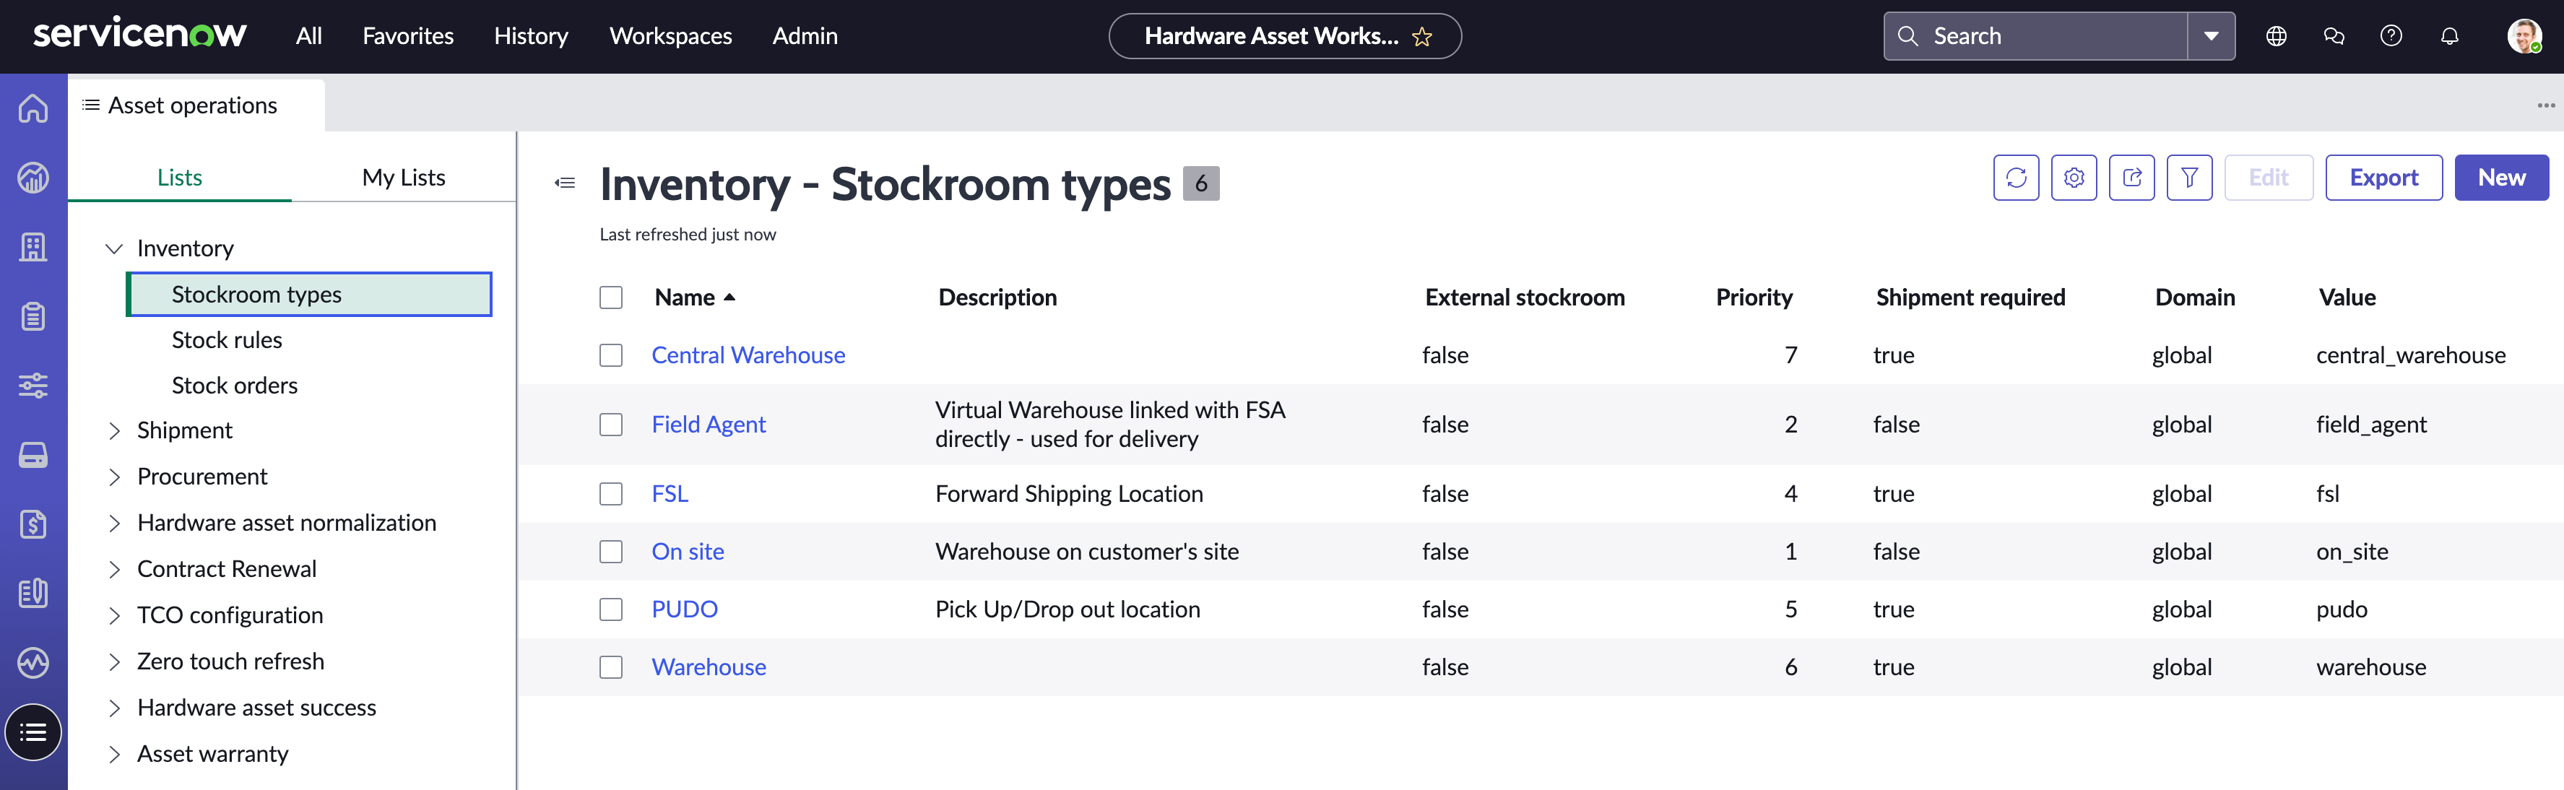
Task: Open the PUDO record link
Action: pos(684,610)
